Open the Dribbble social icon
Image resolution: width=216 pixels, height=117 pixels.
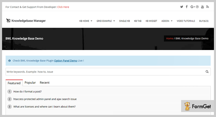click(x=197, y=7)
